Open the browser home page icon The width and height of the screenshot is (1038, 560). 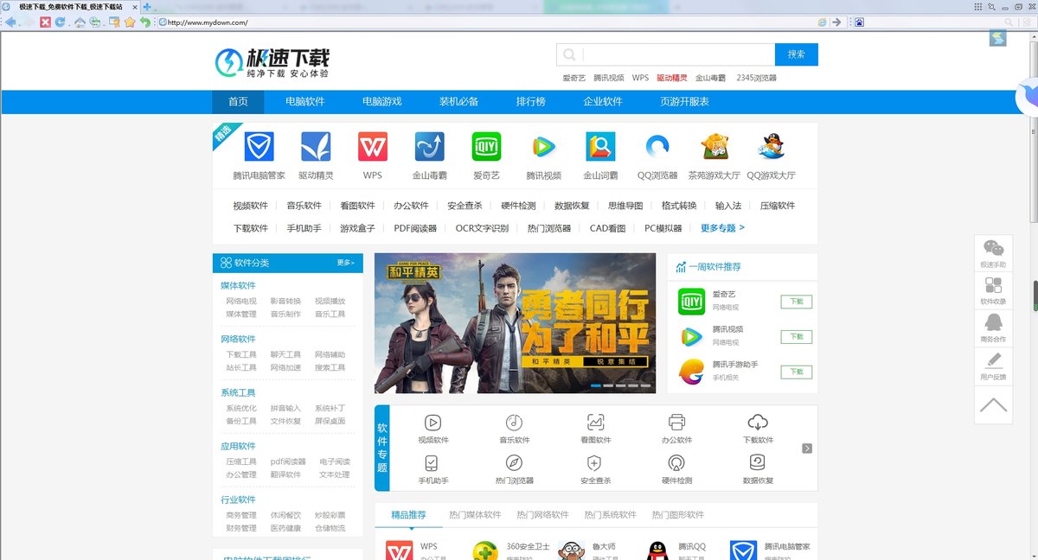click(x=80, y=22)
